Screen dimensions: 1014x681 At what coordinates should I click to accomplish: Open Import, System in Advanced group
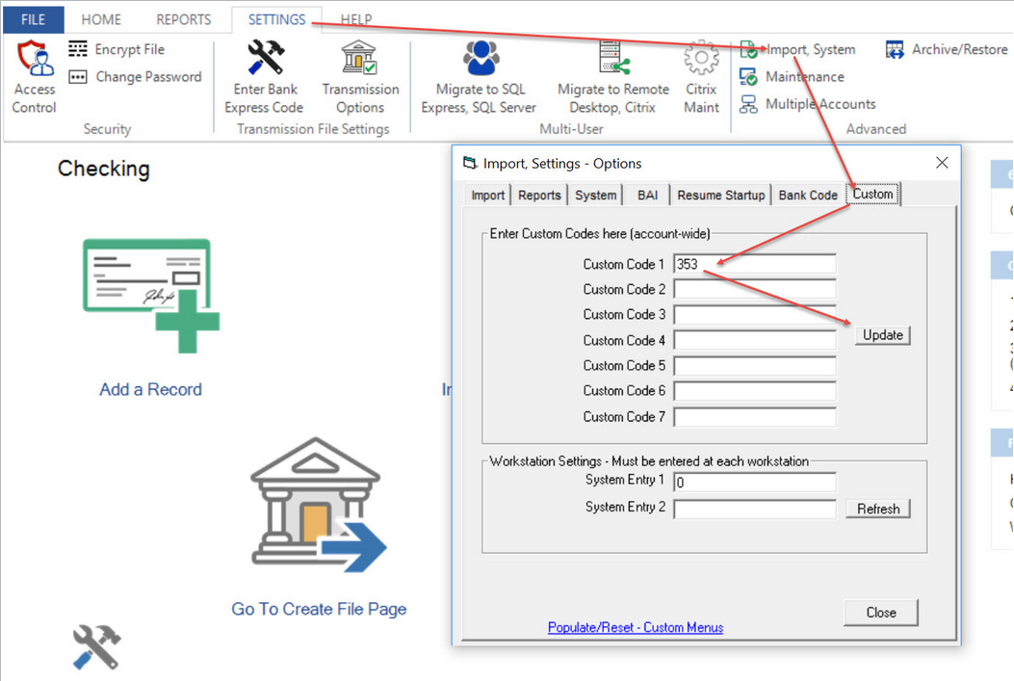(809, 49)
